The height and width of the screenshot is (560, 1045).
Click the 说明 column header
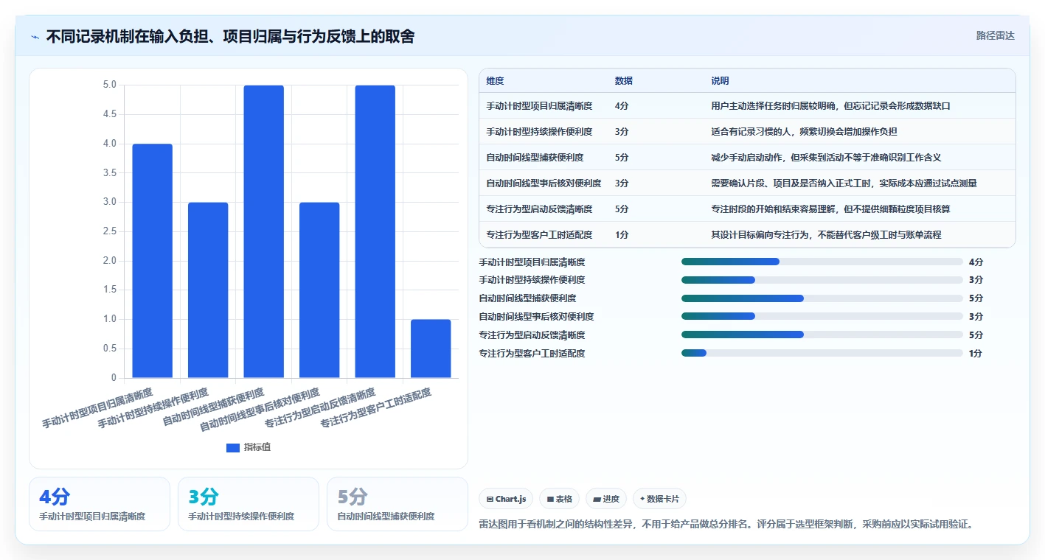720,81
